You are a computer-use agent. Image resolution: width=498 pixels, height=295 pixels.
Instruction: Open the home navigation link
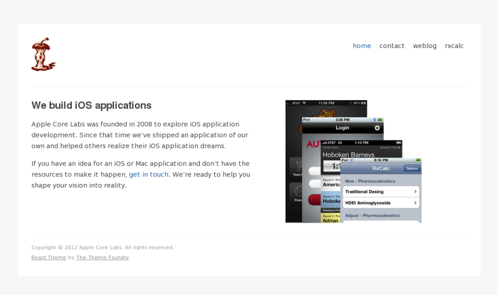point(362,46)
